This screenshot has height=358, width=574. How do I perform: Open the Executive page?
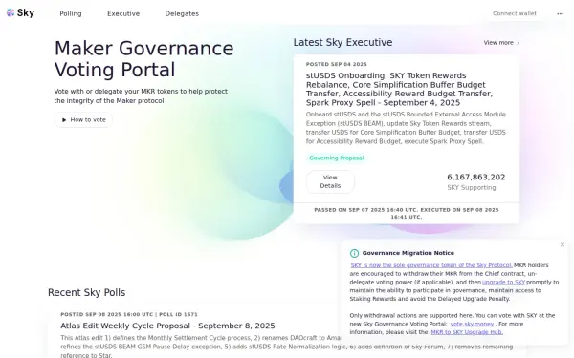[x=123, y=13]
